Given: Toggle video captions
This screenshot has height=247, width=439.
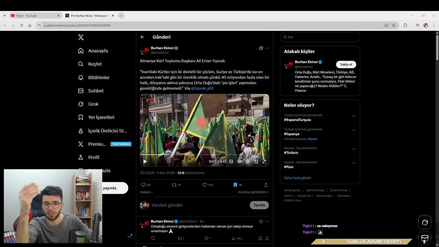Looking at the screenshot, I should point(231,162).
